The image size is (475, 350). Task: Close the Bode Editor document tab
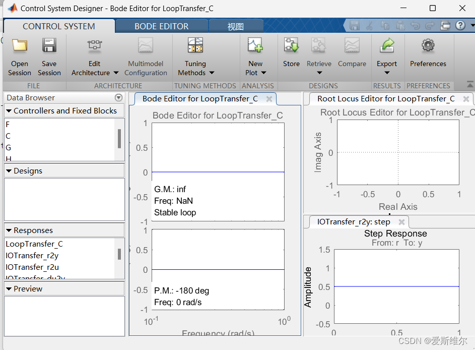point(269,99)
